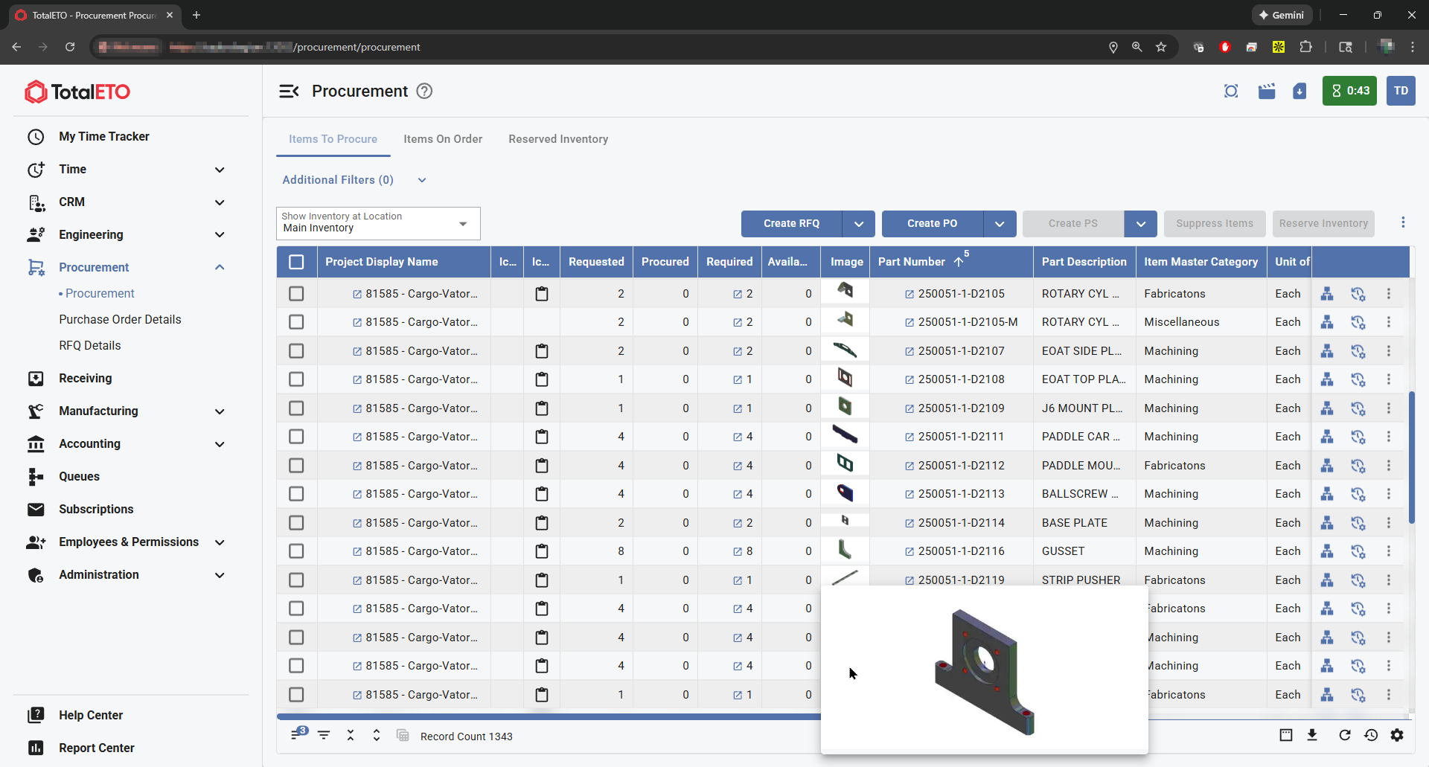Click thumbnail image for PADDLE CAR row
Screen dimensions: 1429x767
pos(845,434)
